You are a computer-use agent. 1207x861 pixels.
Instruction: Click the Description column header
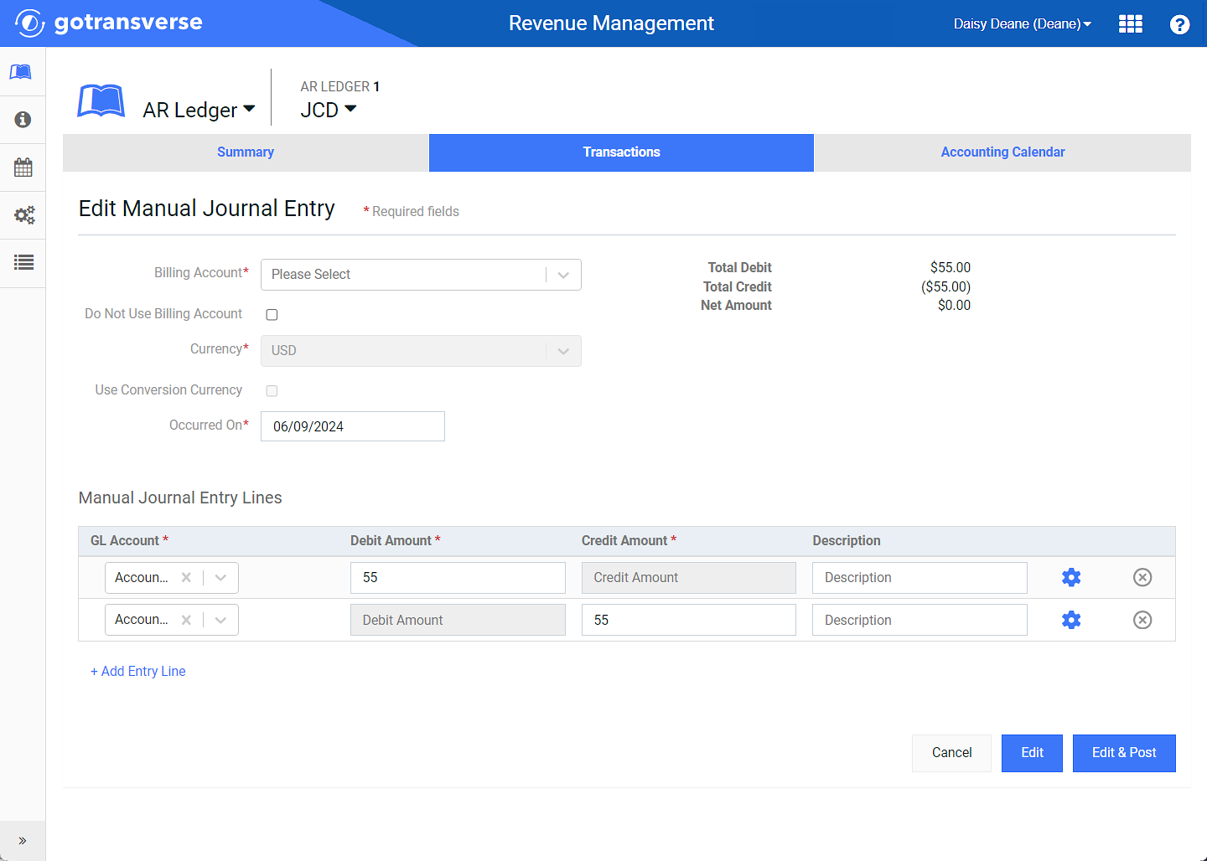[x=847, y=541]
